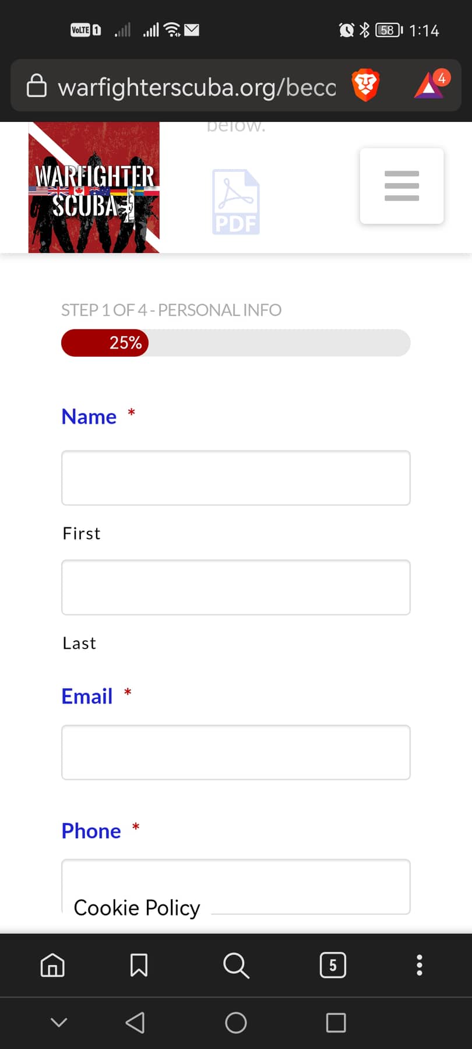This screenshot has width=472, height=1049.
Task: Open Brave Rewards triangle icon
Action: (x=430, y=85)
